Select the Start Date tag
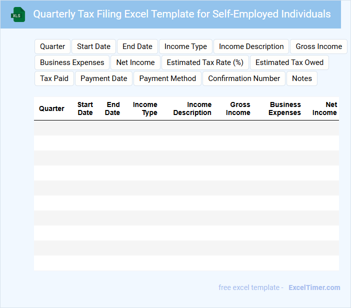Screen dimensions: 351x308 93,46
